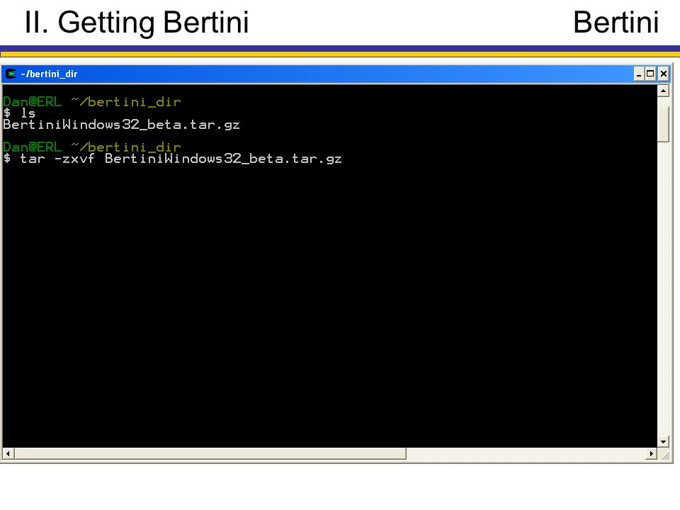Image resolution: width=680 pixels, height=510 pixels.
Task: Click the vertical scrollbar thumb
Action: pyautogui.click(x=664, y=124)
